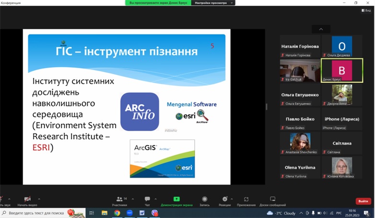Open Доски сообщений whiteboards
375x218 pixels.
(273, 201)
